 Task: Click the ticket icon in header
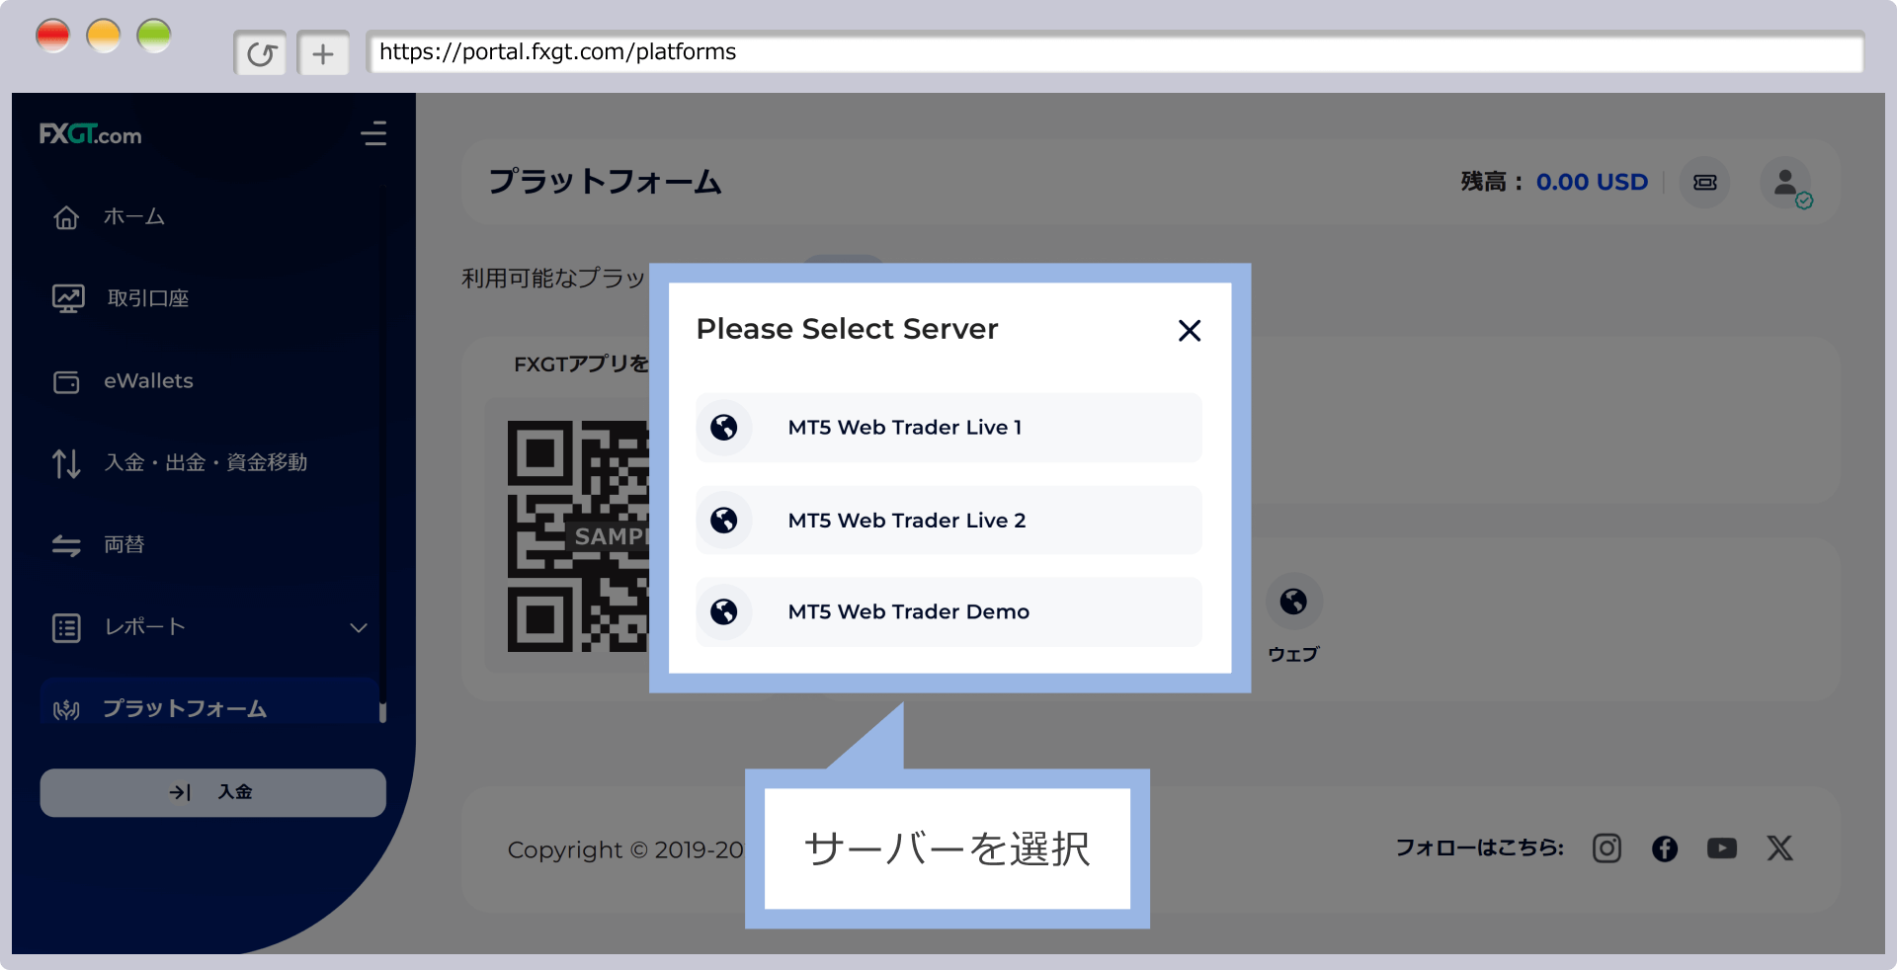coord(1705,183)
